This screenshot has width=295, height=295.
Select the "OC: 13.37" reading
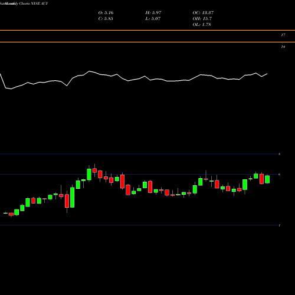[x=203, y=13]
